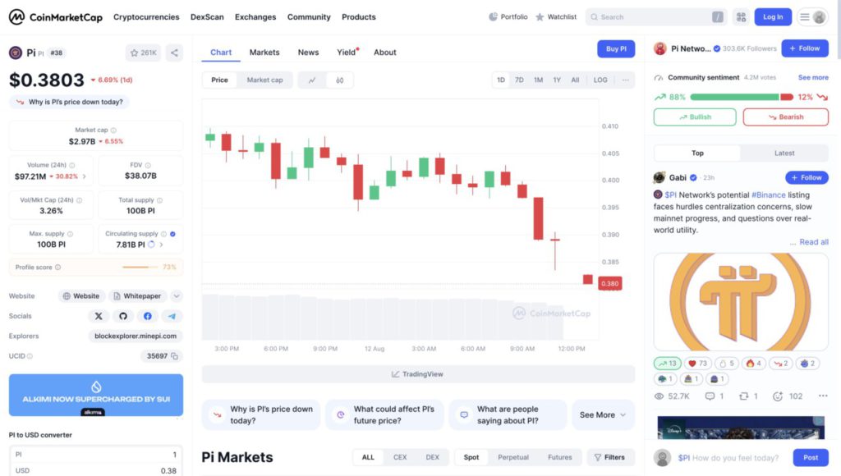Screen dimensions: 841x476
Task: Switch to the Markets tab
Action: (264, 53)
